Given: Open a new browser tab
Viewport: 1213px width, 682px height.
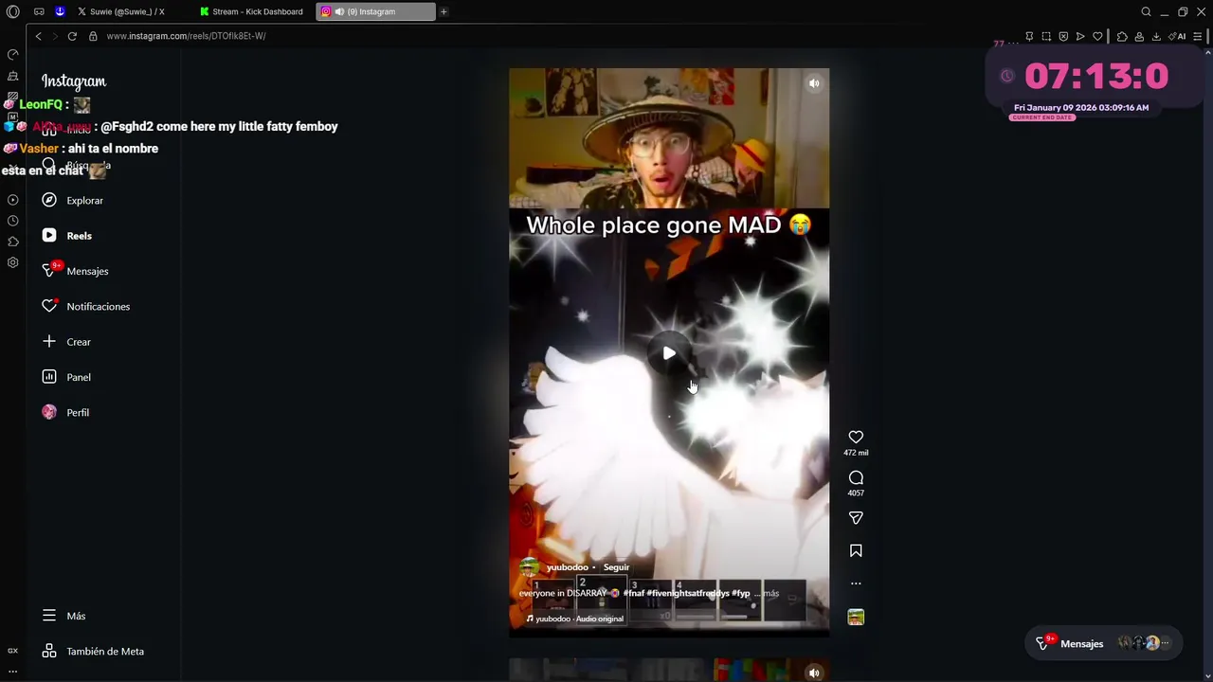Looking at the screenshot, I should 444,11.
